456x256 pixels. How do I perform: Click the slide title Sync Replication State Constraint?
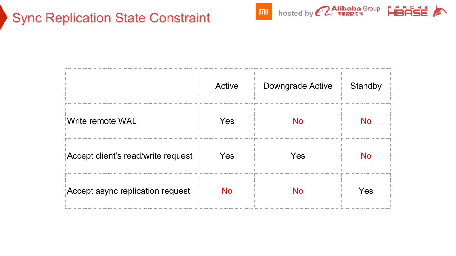[111, 18]
